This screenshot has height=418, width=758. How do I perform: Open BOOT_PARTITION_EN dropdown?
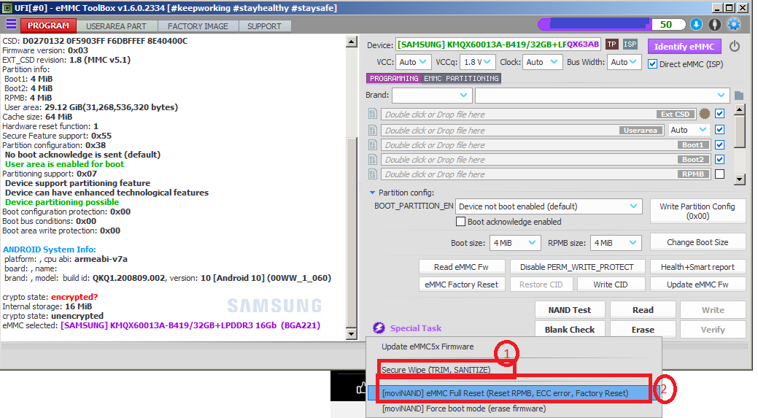[x=548, y=206]
